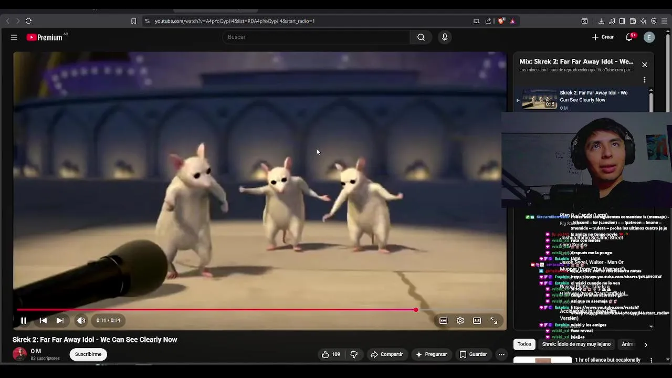The height and width of the screenshot is (378, 672).
Task: Enter fullscreen mode
Action: pos(493,320)
